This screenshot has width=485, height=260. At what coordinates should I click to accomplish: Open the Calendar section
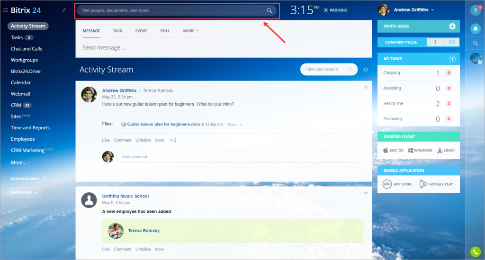(x=21, y=82)
